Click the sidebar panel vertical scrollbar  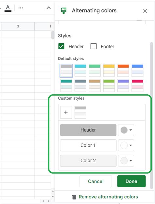coord(151,116)
